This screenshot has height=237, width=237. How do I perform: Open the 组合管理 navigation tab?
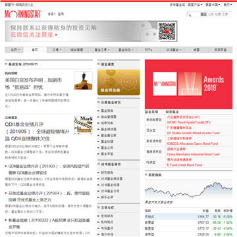pos(77,50)
